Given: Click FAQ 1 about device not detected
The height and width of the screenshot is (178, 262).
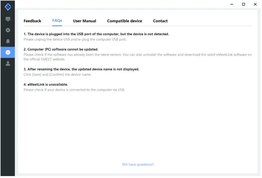Looking at the screenshot, I should tap(96, 34).
